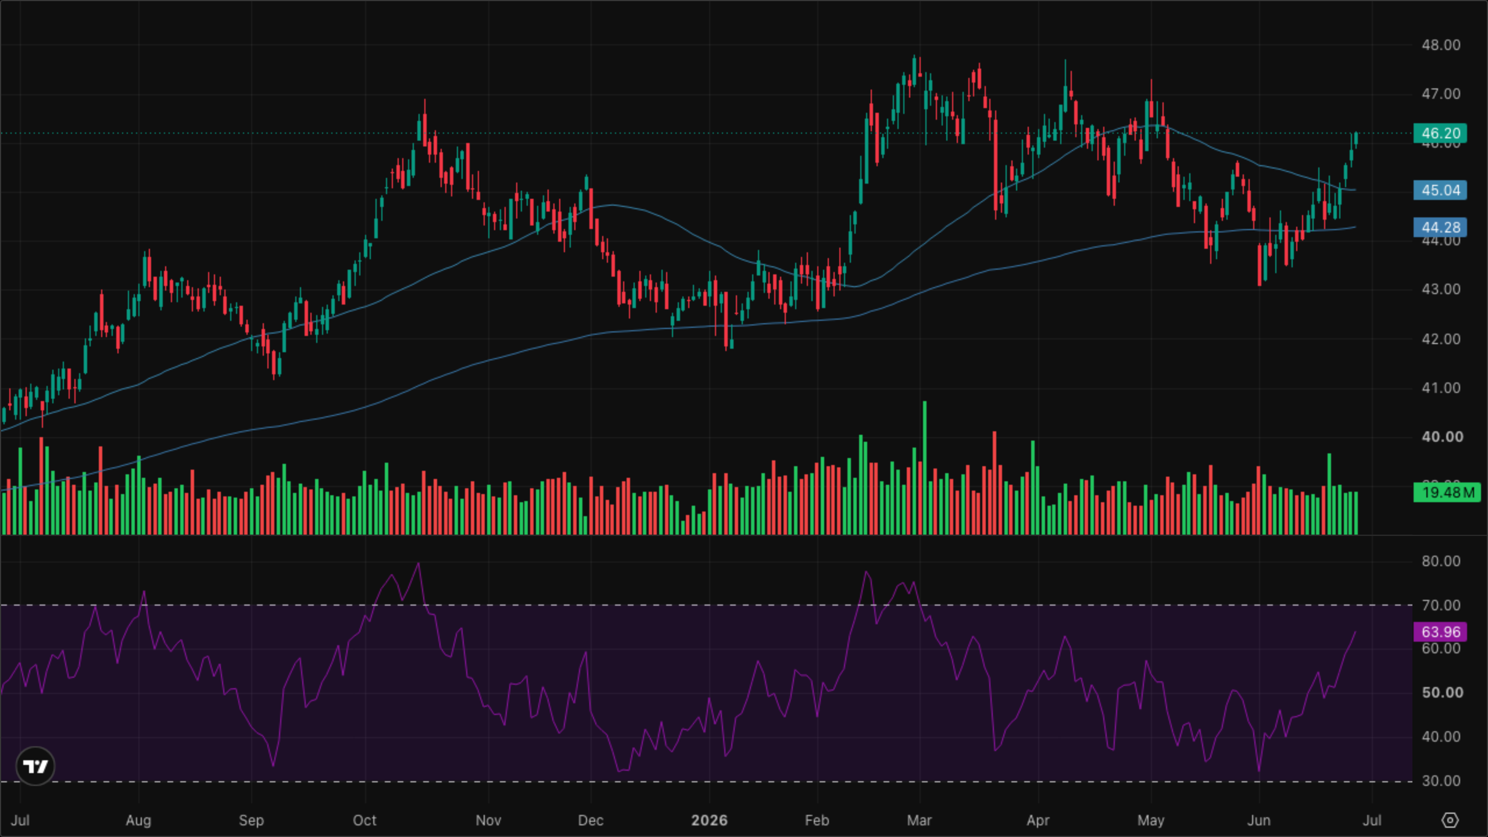The width and height of the screenshot is (1488, 837).
Task: Click the 40.00 price scale level
Action: [1440, 437]
